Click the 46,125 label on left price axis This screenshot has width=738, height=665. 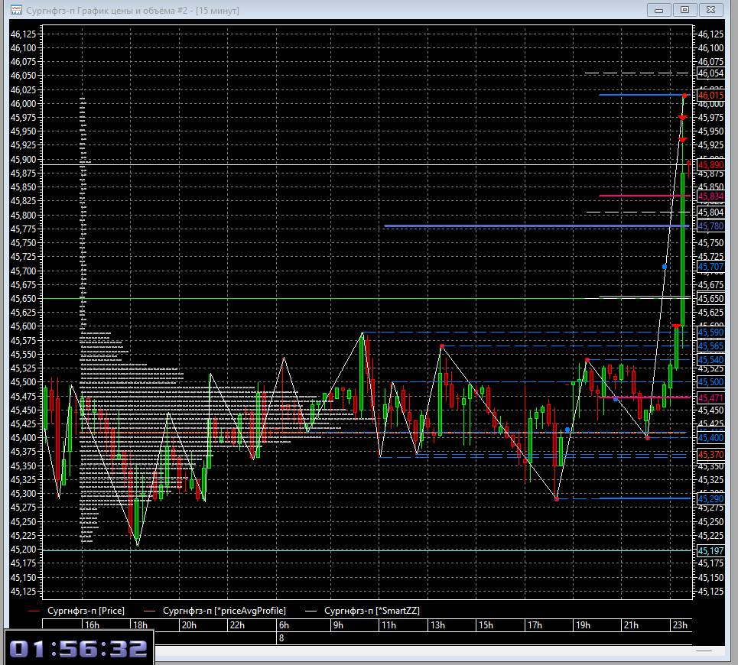tap(24, 34)
